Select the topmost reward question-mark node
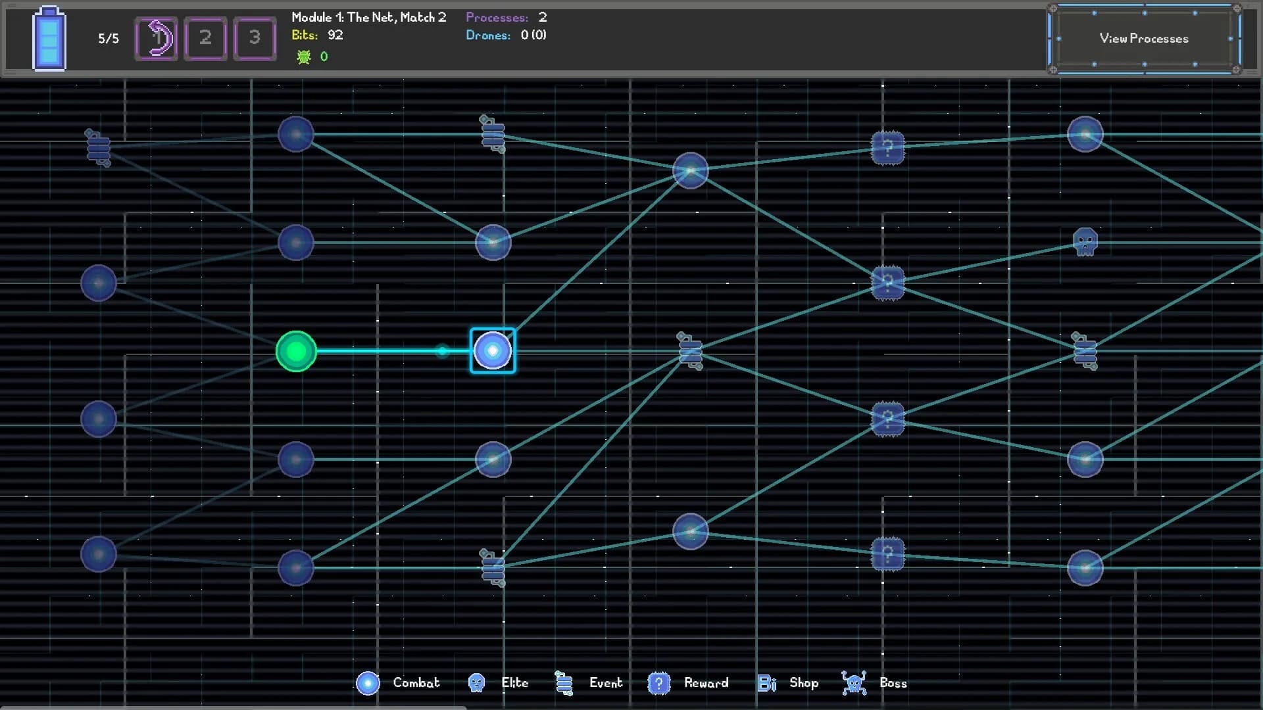Image resolution: width=1263 pixels, height=710 pixels. [887, 148]
